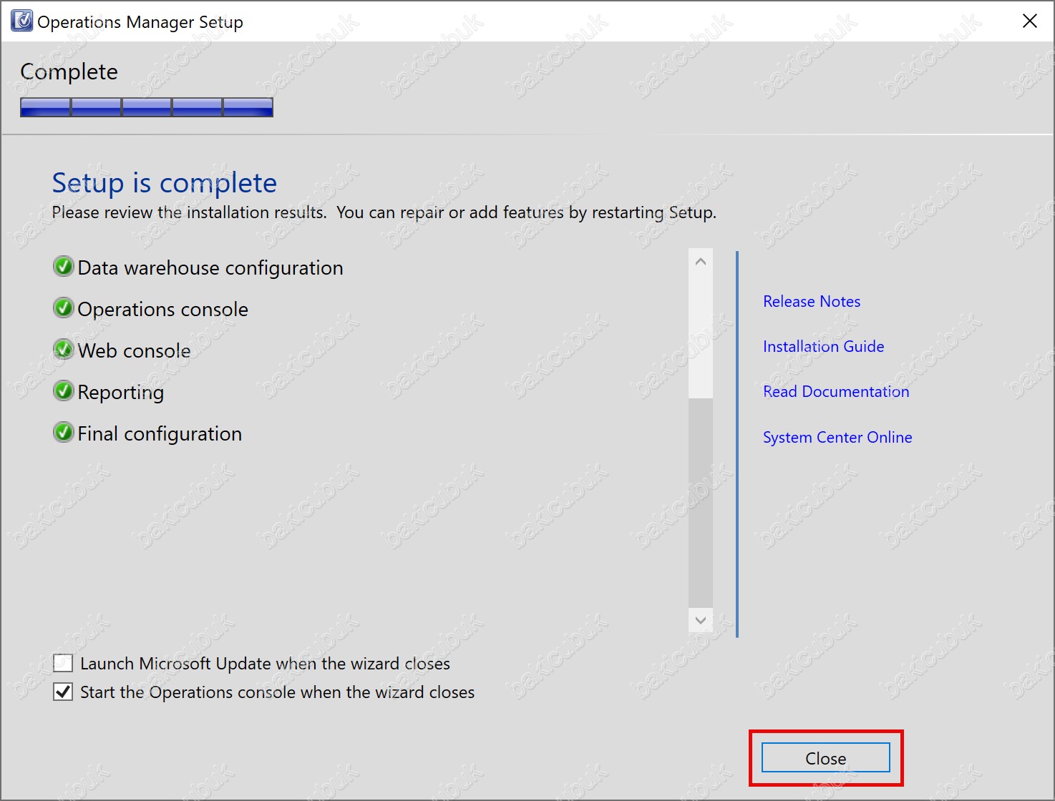Screen dimensions: 1055x801
Task: Click the 'Please review the installation results' text
Action: click(x=189, y=212)
